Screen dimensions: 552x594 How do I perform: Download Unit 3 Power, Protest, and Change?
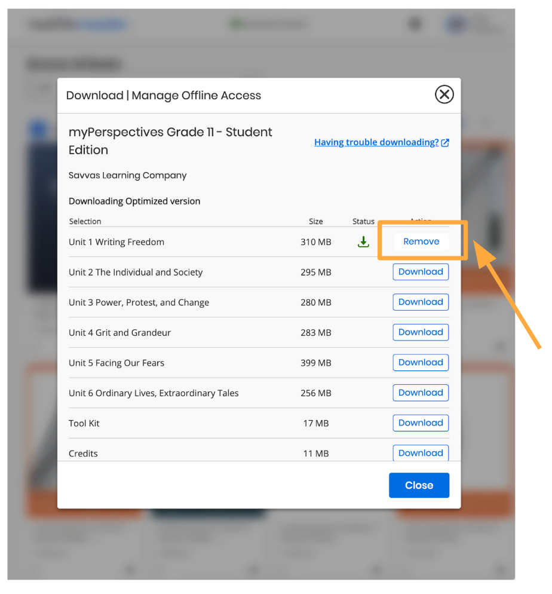point(421,302)
